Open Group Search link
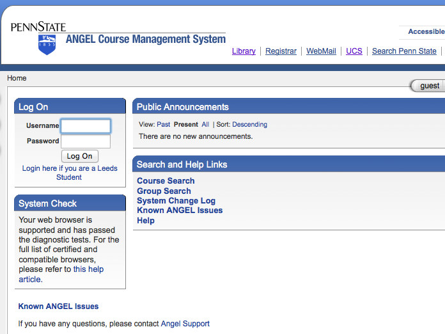The image size is (445, 334). tap(164, 191)
